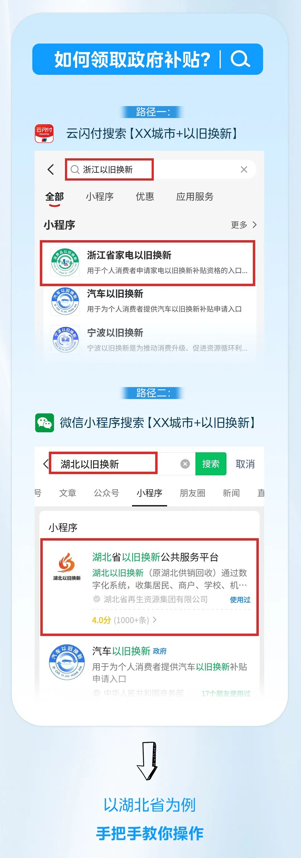
Task: Click the 浙江省家电以旧换新 mini program logo
Action: click(x=65, y=262)
